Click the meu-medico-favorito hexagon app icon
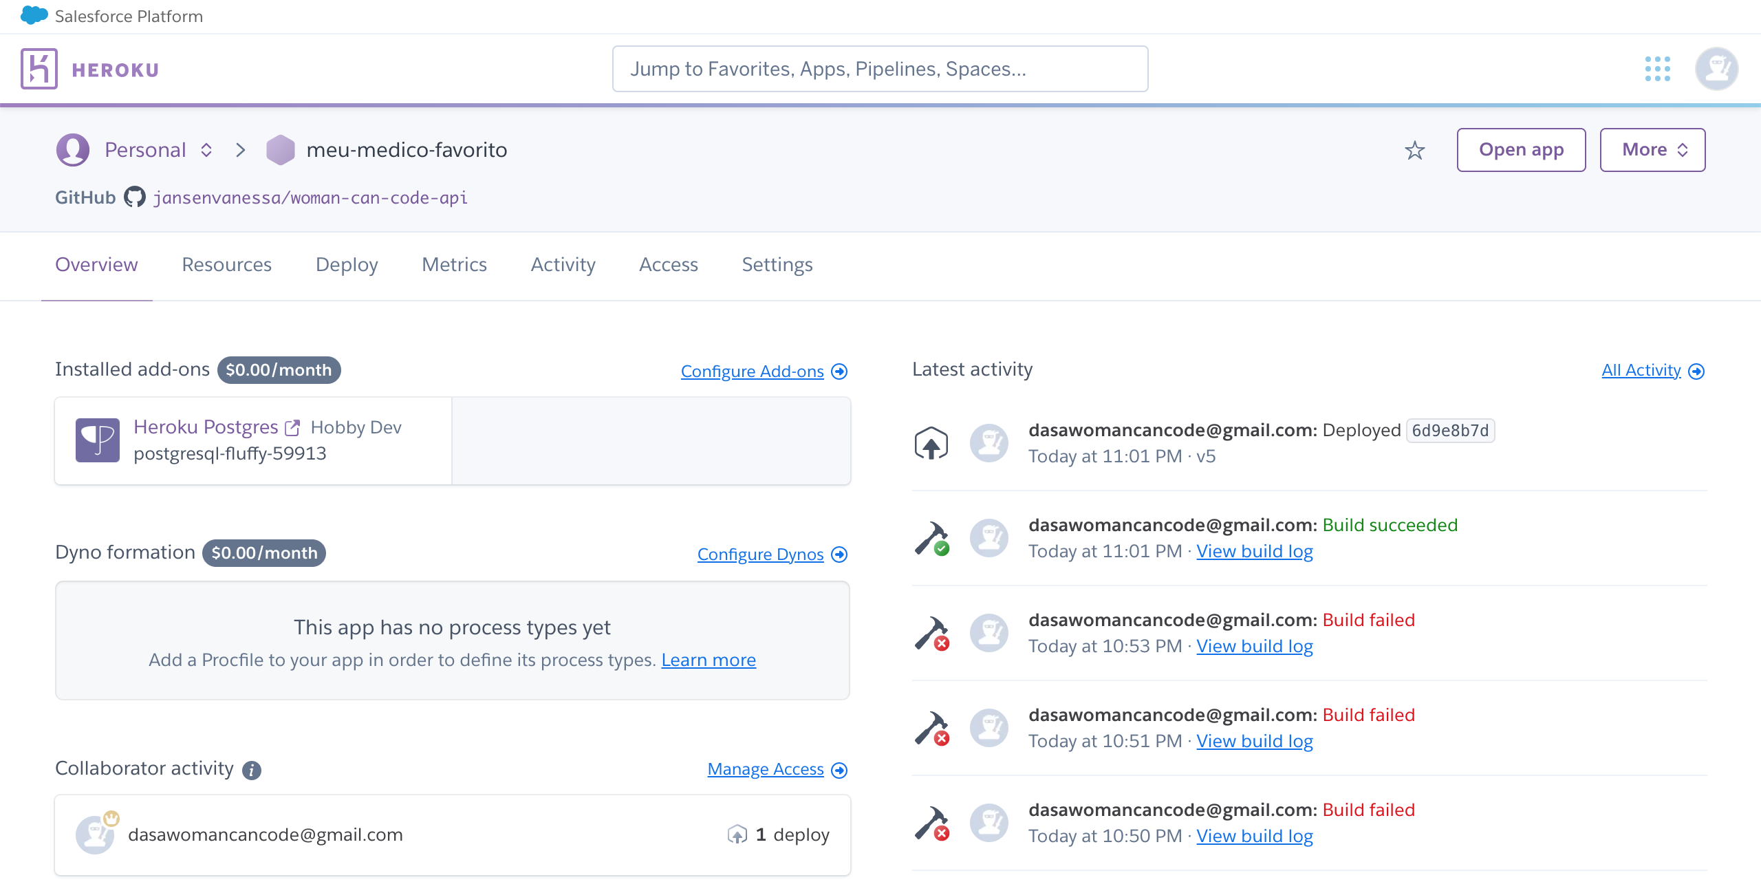The image size is (1761, 893). [280, 149]
